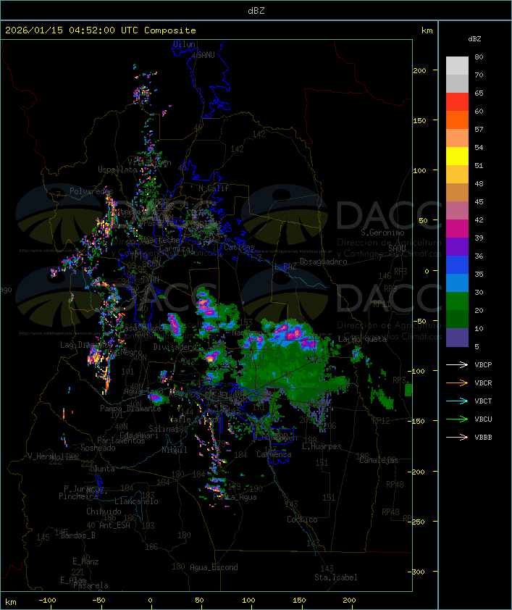Click the dBZ heading above the legend
Image resolution: width=512 pixels, height=610 pixels.
tap(474, 38)
